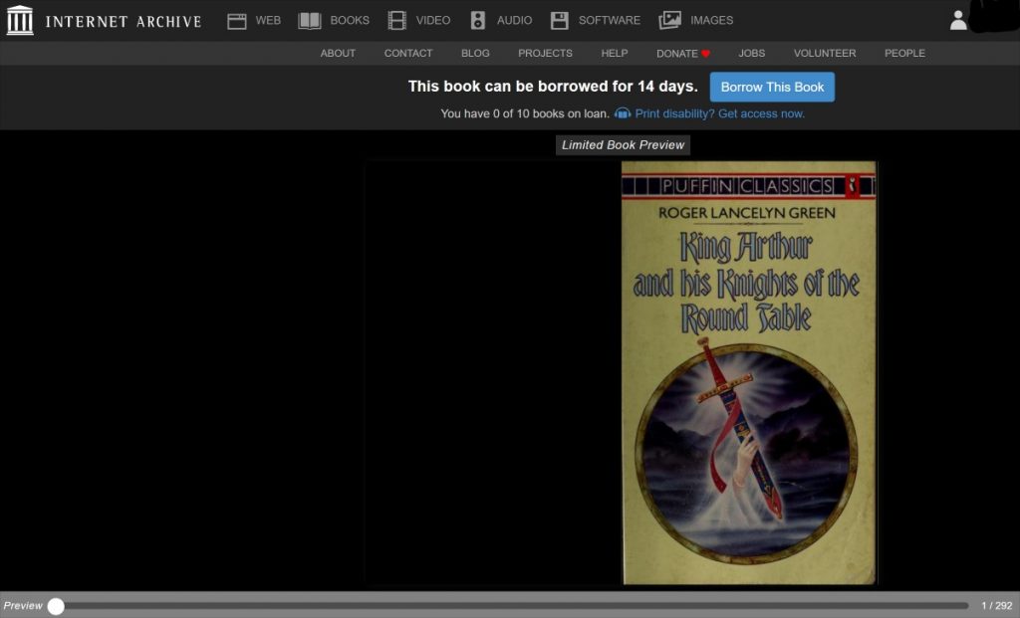Screen dimensions: 1020x618
Task: Open the Volunteer page
Action: point(824,53)
